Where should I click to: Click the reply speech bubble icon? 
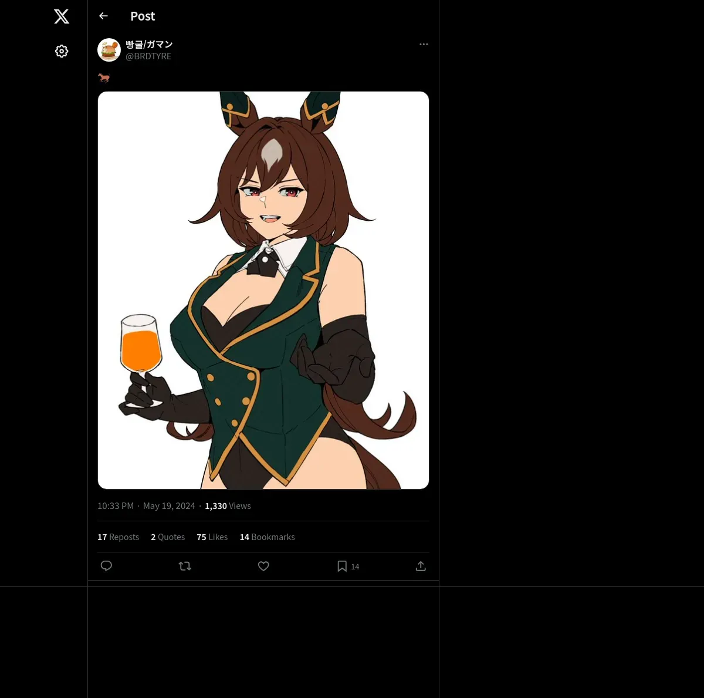tap(106, 566)
